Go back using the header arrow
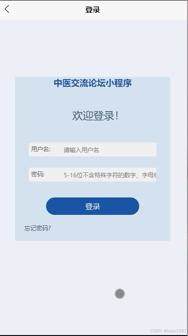Viewport: 188px width, 336px height. [7, 9]
